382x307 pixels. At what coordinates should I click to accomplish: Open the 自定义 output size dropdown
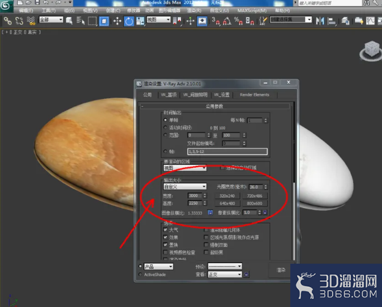click(x=185, y=187)
